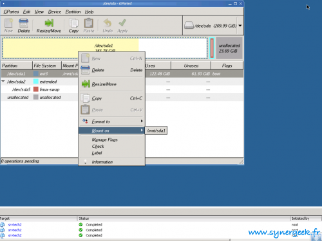
Task: Choose Copy in the context menu
Action: tap(111, 98)
